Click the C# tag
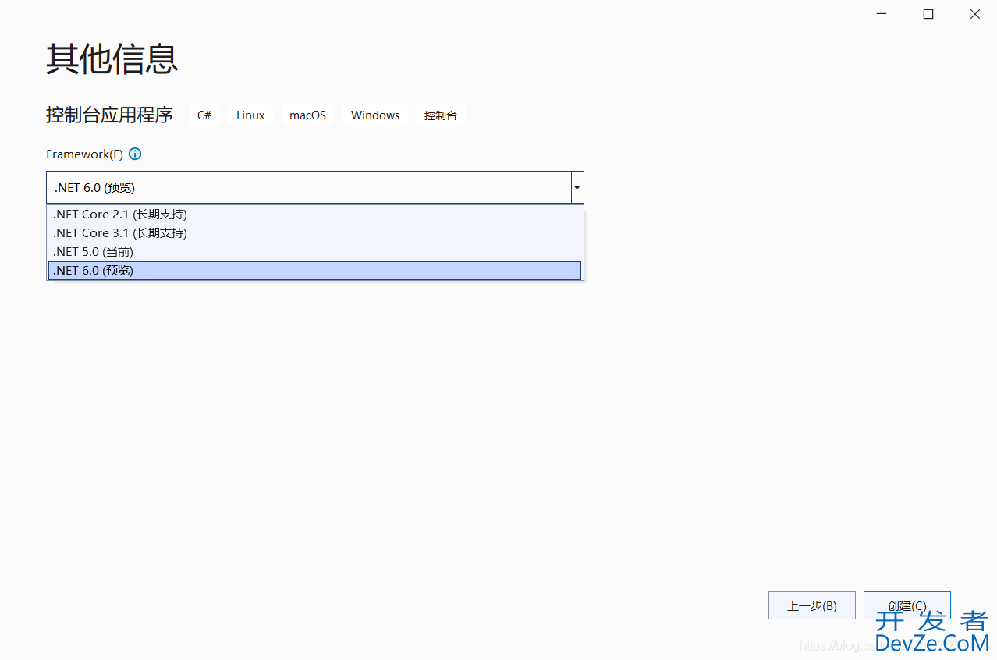Viewport: 997px width, 660px height. tap(204, 115)
